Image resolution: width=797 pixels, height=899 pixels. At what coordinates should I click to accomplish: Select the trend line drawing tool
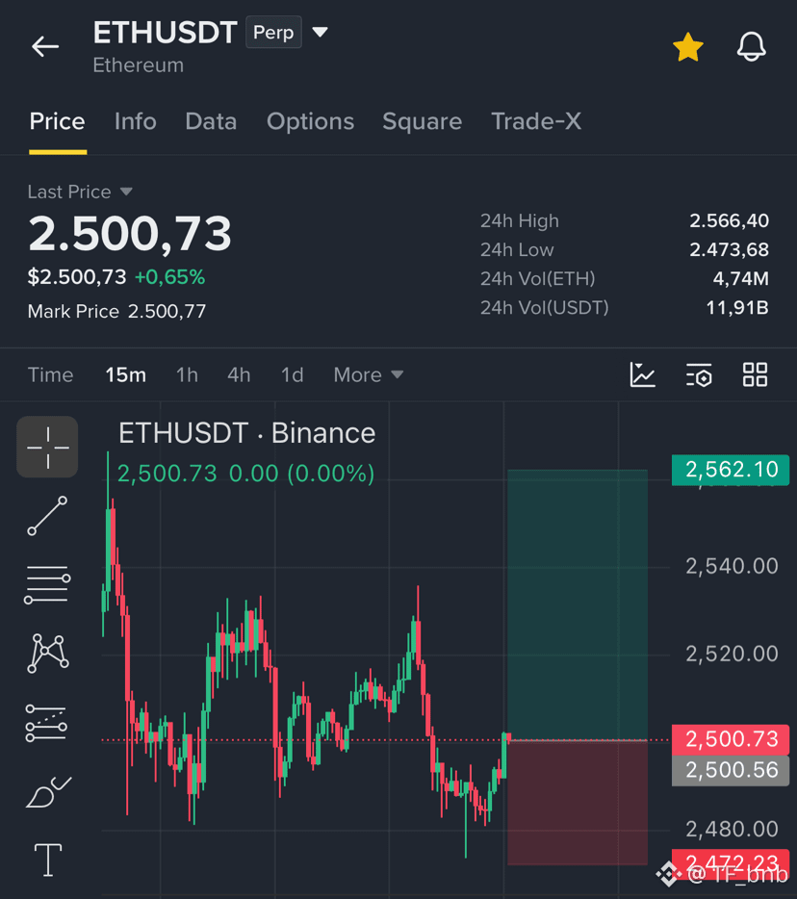47,516
